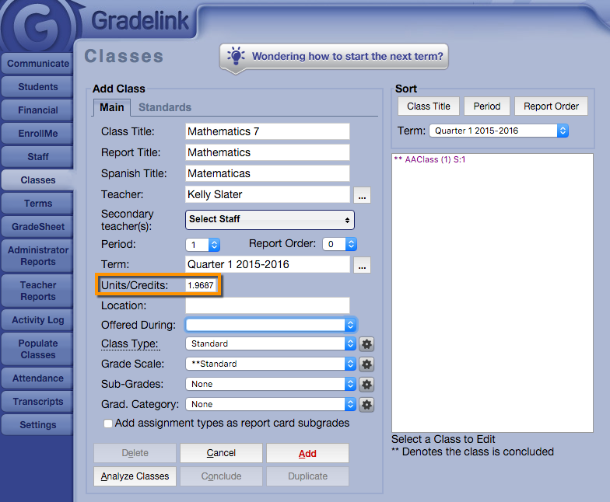Open the Secondary teacher Select Staff dropdown

click(269, 220)
